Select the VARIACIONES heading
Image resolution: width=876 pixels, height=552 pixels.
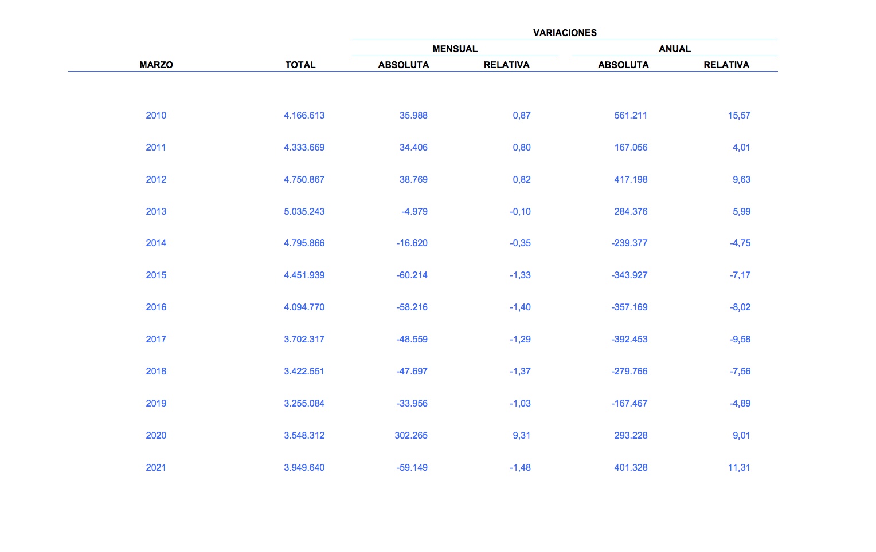tap(565, 33)
